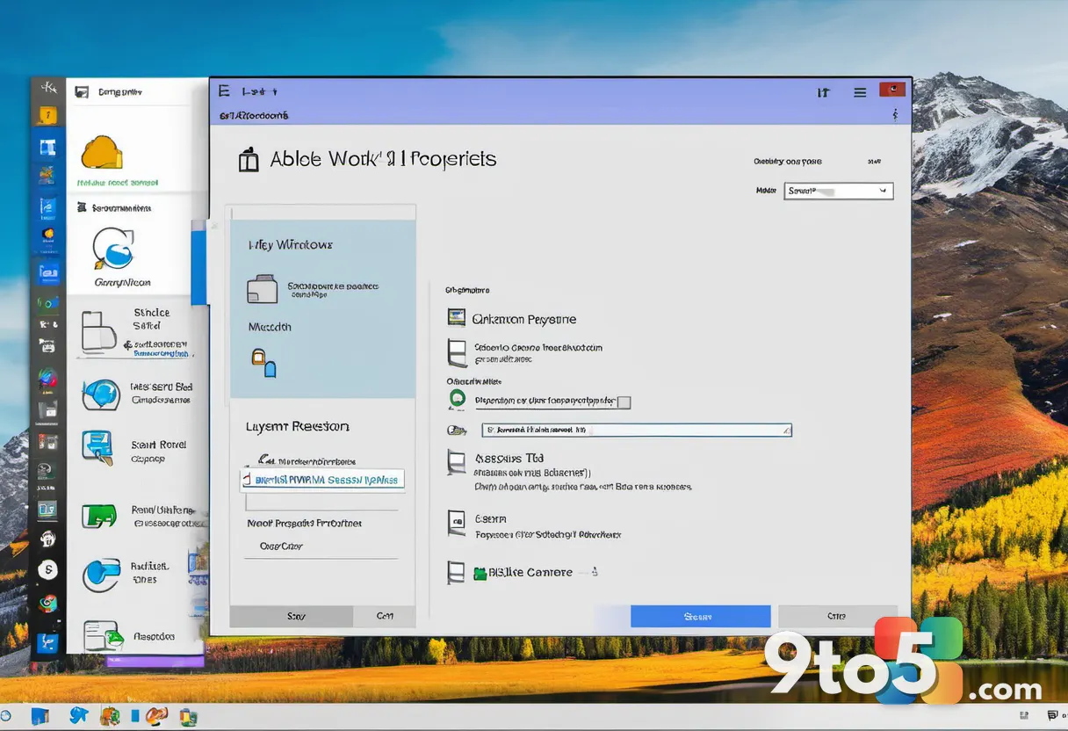Click the blue Stessrv button
Viewport: 1068px width, 731px height.
tap(700, 616)
